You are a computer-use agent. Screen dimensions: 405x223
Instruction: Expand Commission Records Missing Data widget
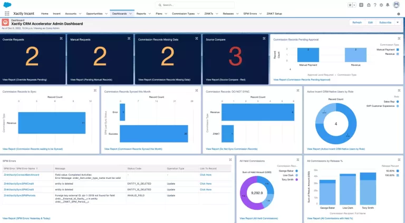tap(197, 38)
